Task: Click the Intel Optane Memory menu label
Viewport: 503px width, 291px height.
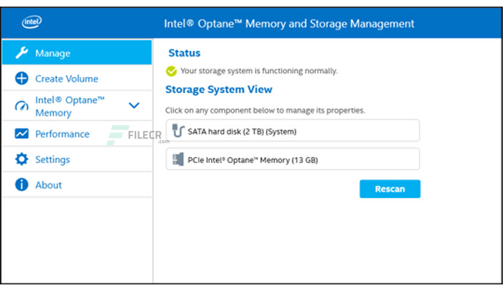Action: point(70,106)
